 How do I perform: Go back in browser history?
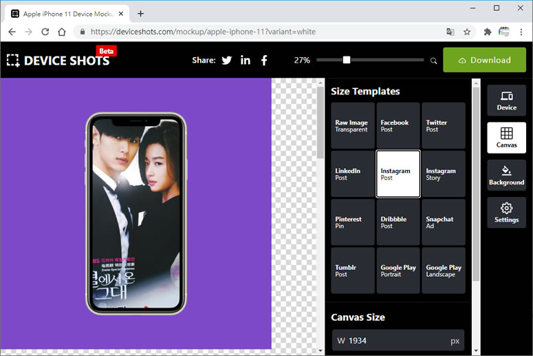click(12, 32)
